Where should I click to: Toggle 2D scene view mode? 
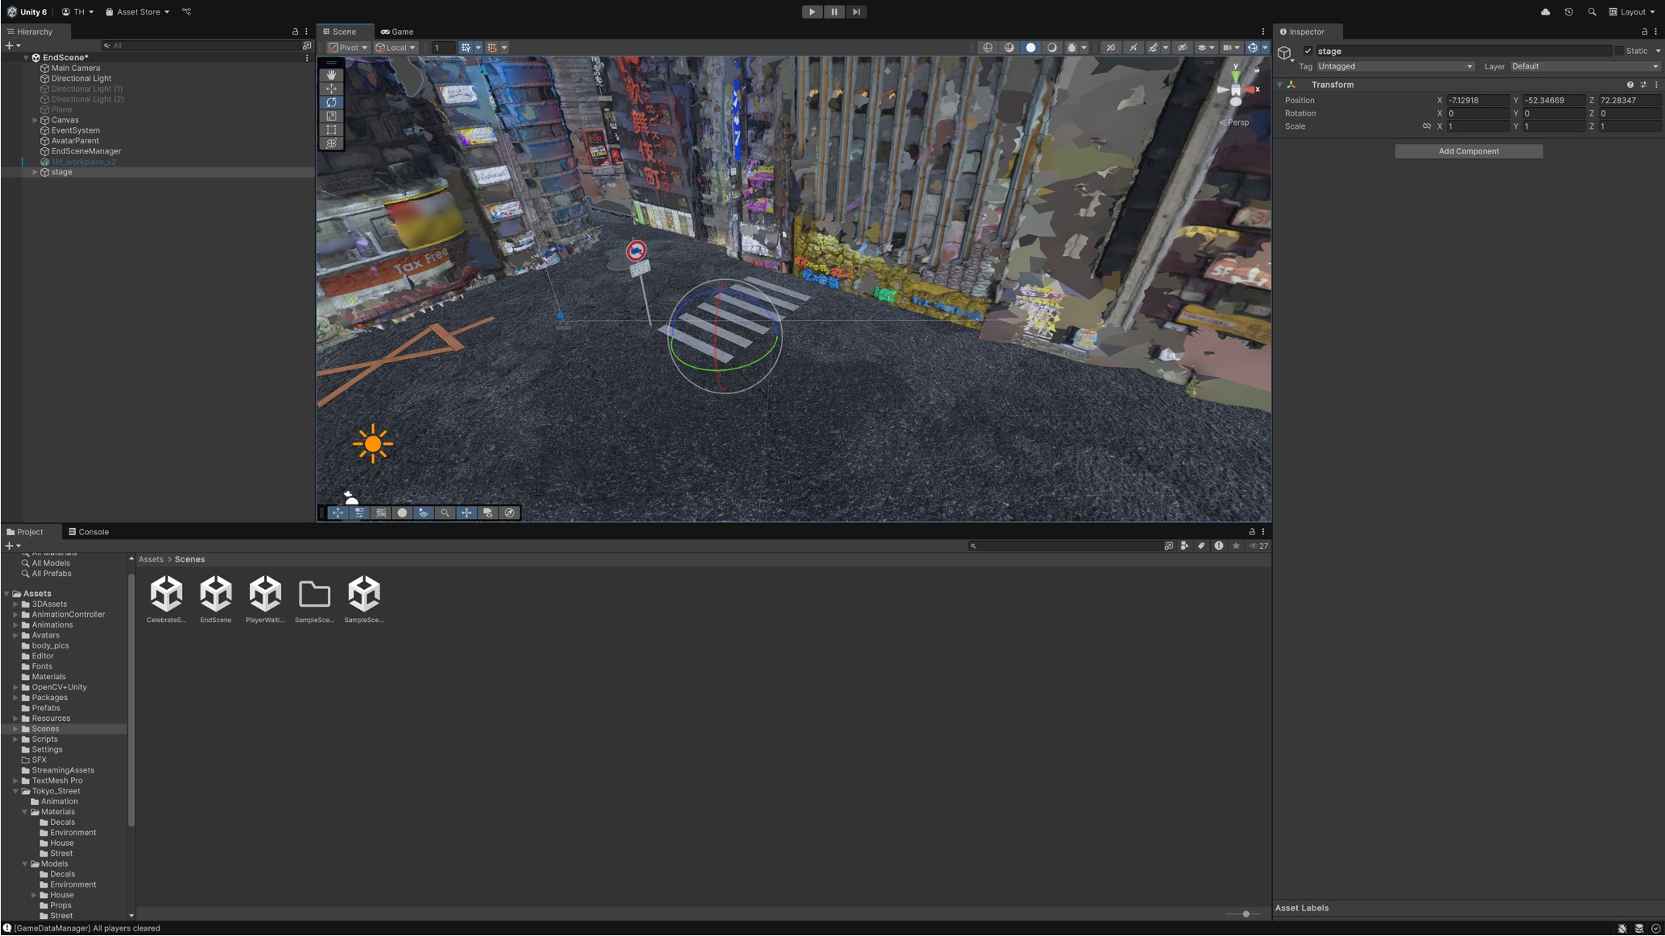click(x=1111, y=48)
